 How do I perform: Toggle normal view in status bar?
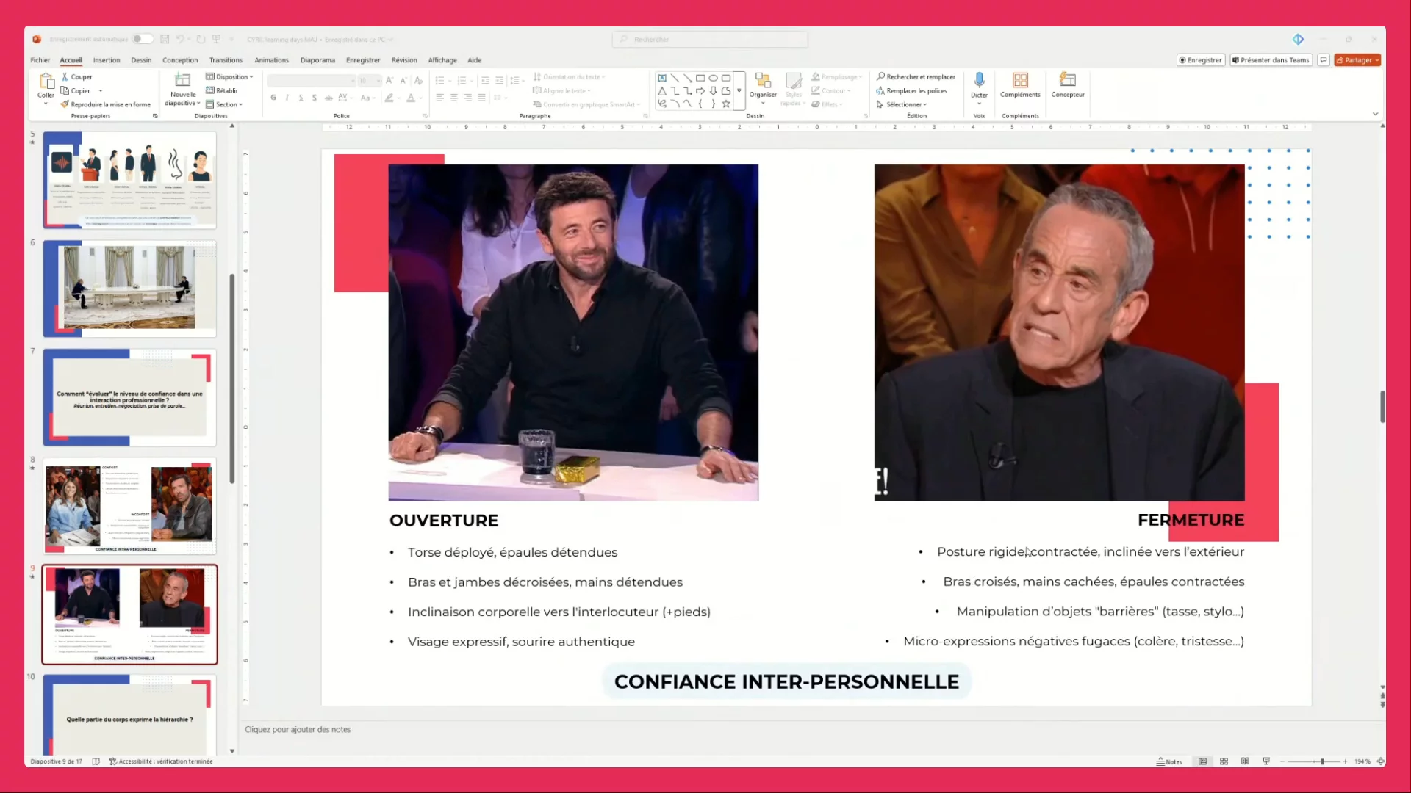click(x=1203, y=761)
